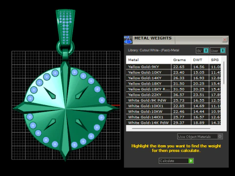Click the 22.65 grams value
Screen dimensions: 235x176
tap(179, 67)
